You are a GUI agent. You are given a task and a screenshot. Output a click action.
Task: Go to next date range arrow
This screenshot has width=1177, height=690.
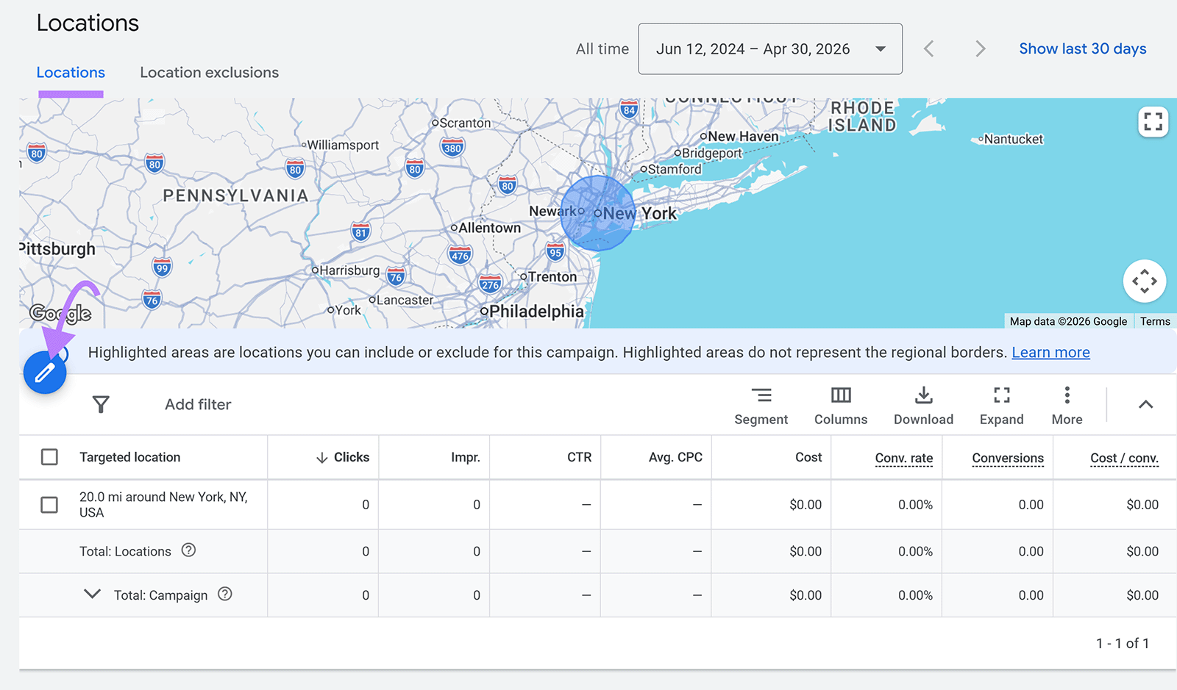coord(980,48)
